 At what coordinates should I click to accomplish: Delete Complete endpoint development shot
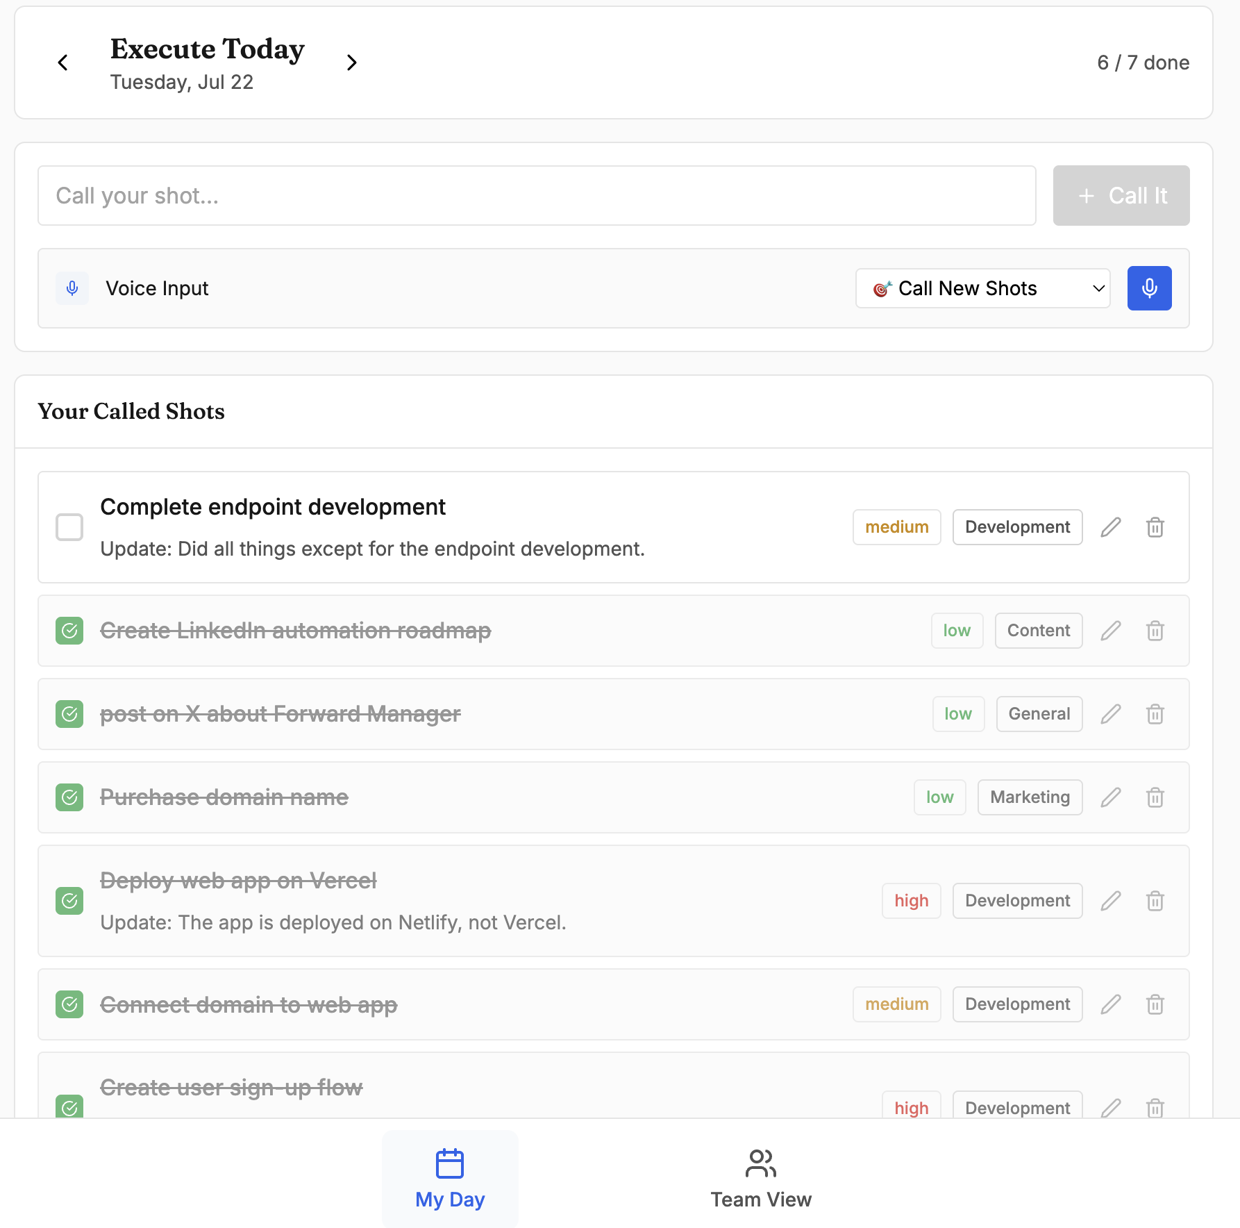pyautogui.click(x=1155, y=527)
